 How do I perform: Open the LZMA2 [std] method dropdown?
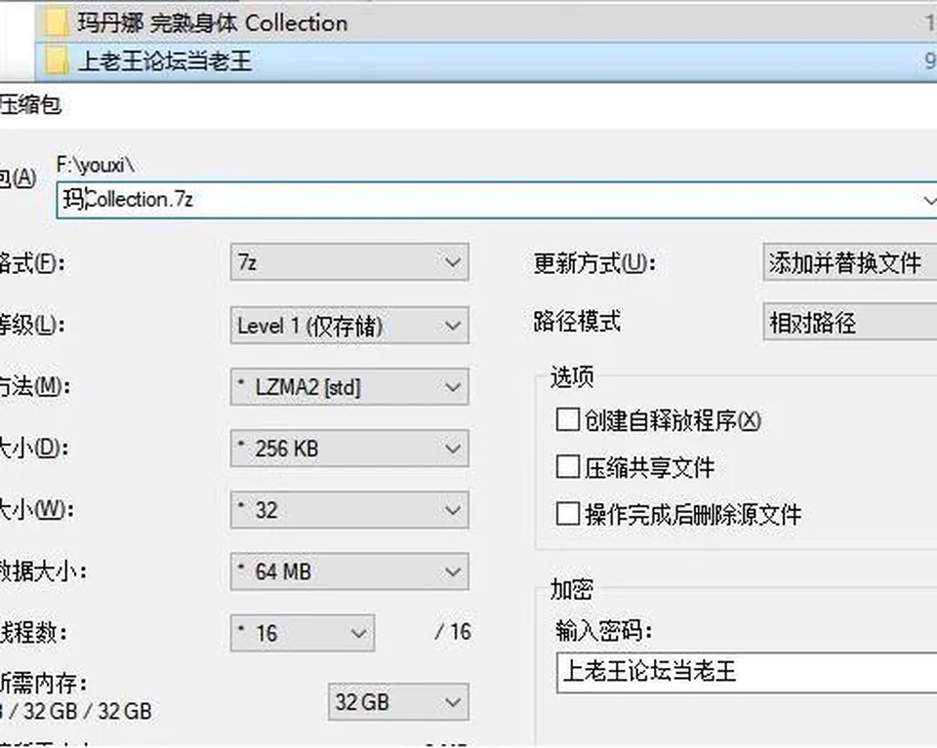pyautogui.click(x=349, y=387)
